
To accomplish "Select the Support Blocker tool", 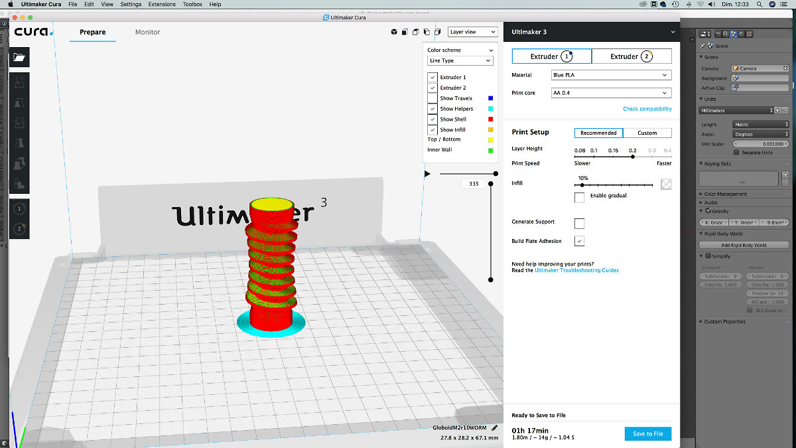I will click(x=19, y=184).
